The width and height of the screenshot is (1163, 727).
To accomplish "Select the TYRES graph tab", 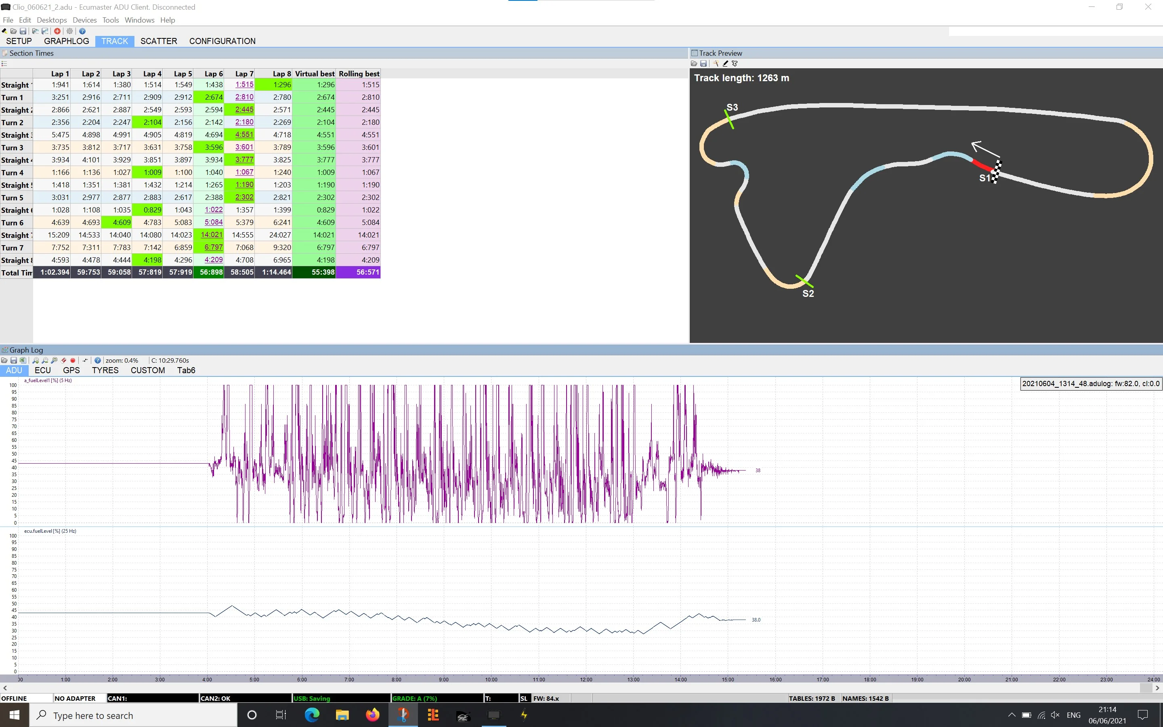I will coord(105,370).
